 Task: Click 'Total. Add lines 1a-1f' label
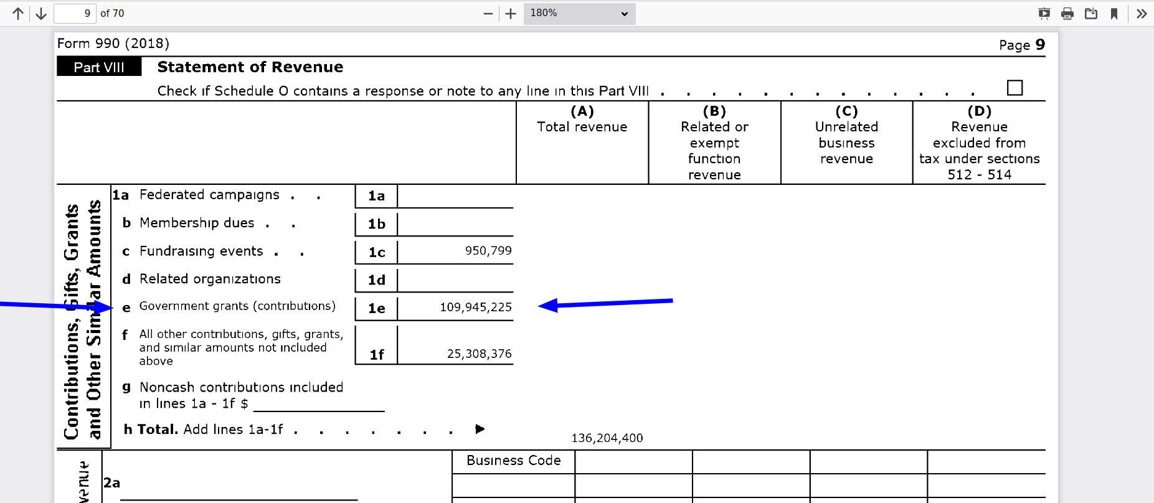[210, 429]
